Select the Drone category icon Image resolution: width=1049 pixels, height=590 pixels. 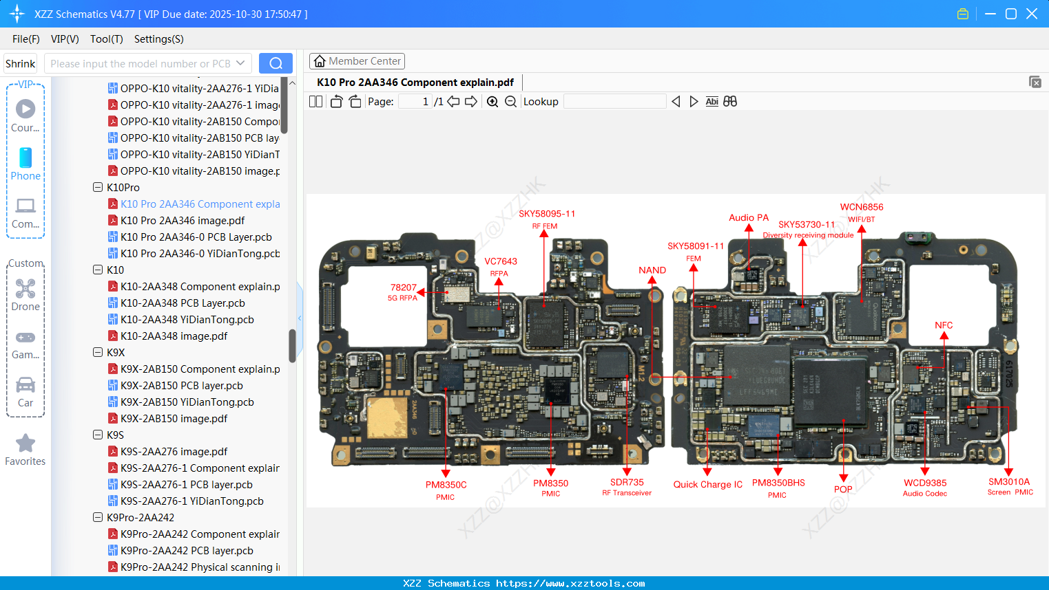[x=25, y=294]
